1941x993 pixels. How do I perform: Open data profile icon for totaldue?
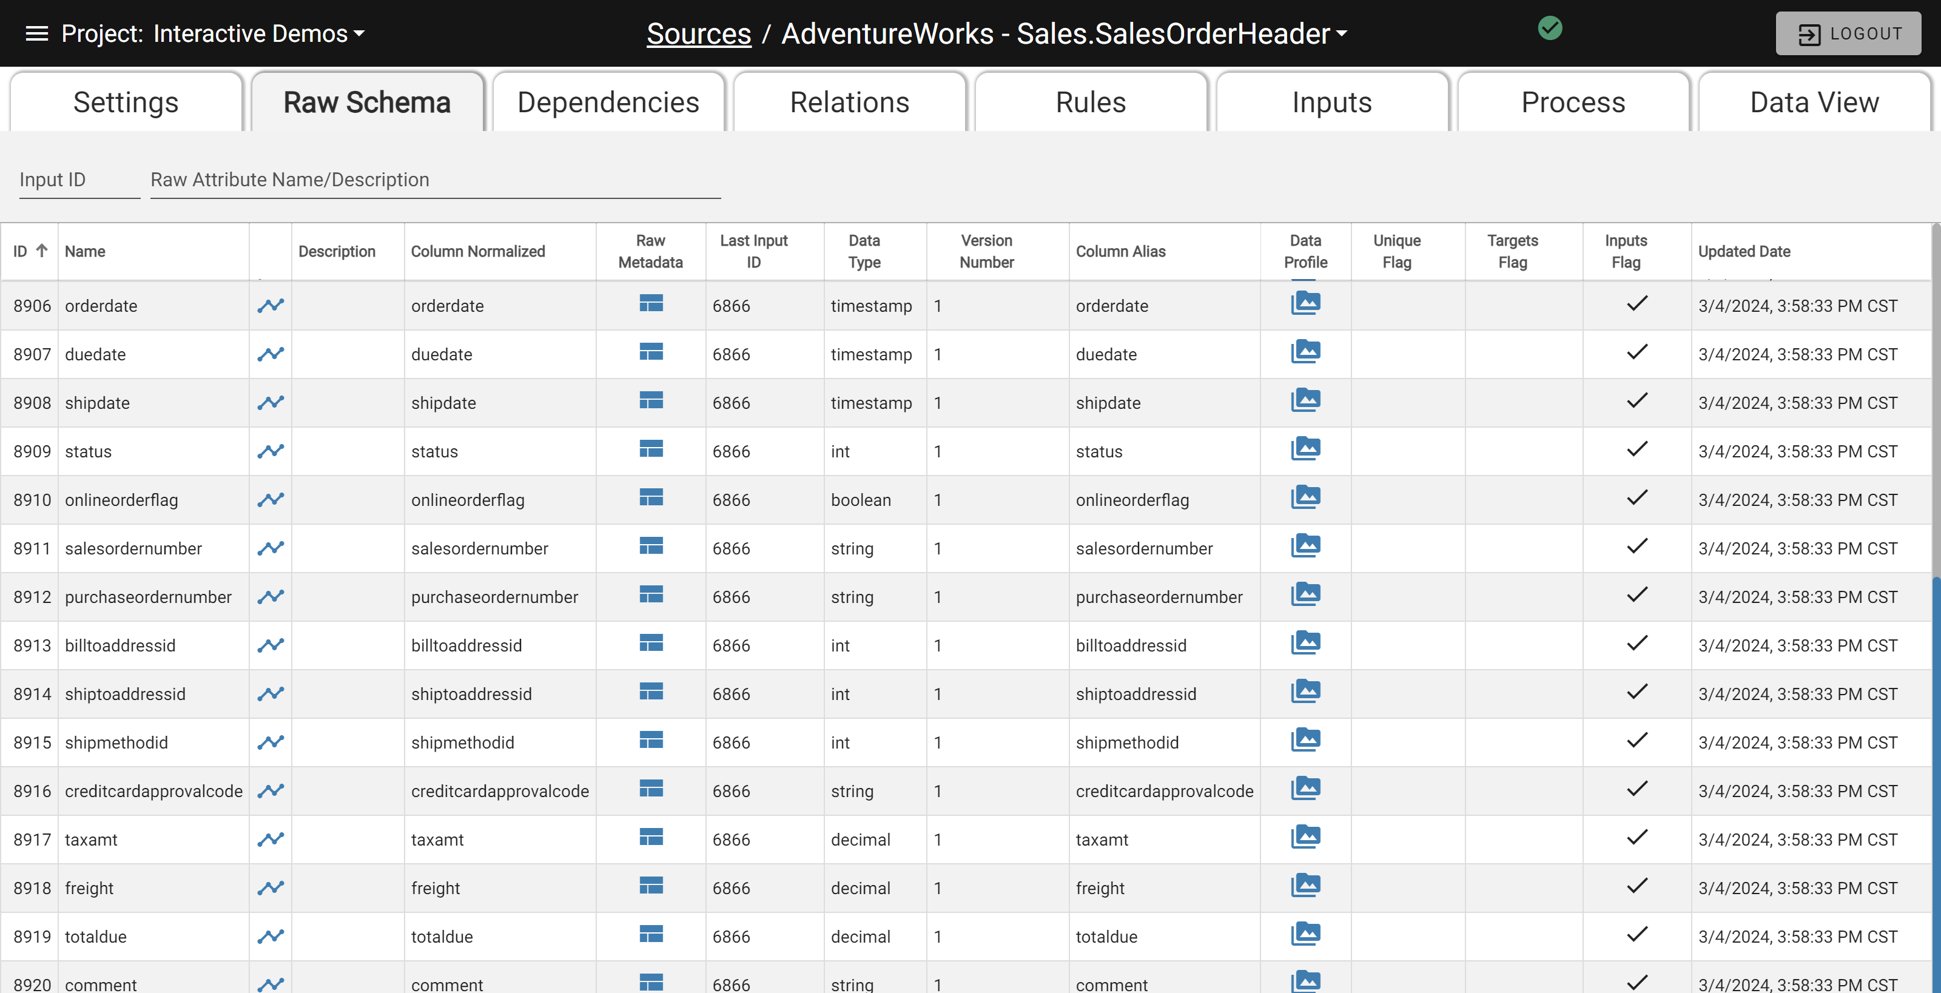[1306, 934]
